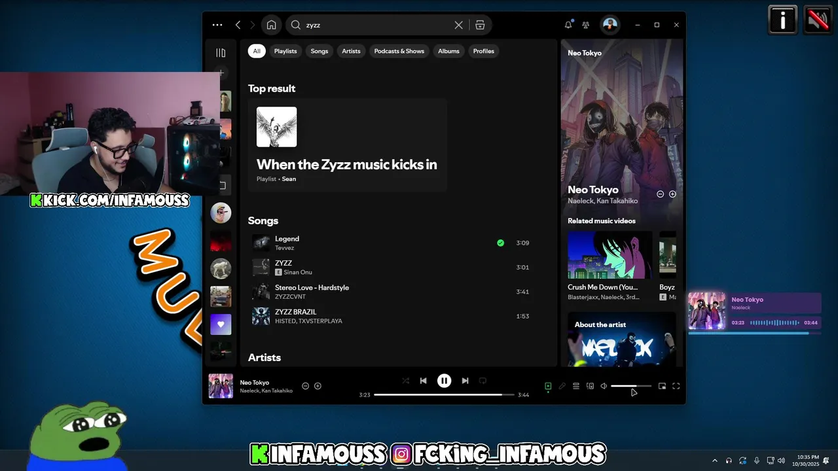Open the taskbar clock showing 10:35 PM
Viewport: 838px width, 471px height.
pos(805,461)
